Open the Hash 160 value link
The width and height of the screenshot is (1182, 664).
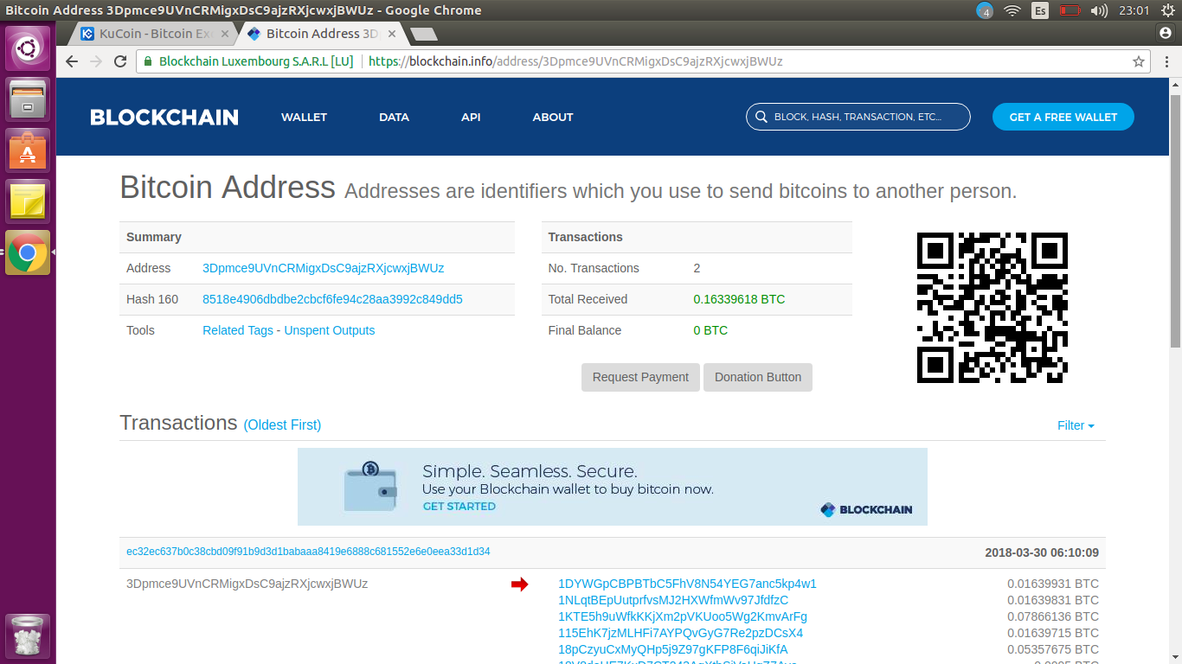[332, 299]
